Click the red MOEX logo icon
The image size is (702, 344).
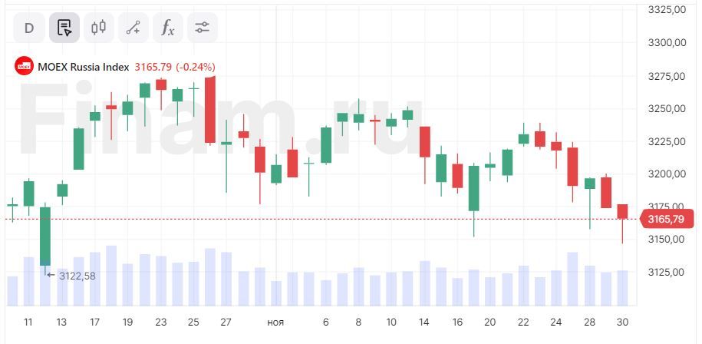coord(25,67)
